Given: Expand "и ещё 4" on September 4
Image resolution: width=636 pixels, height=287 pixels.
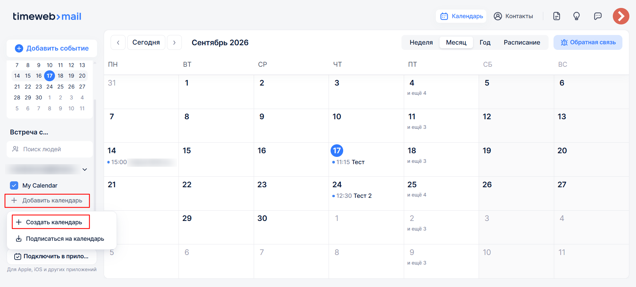Looking at the screenshot, I should 417,93.
